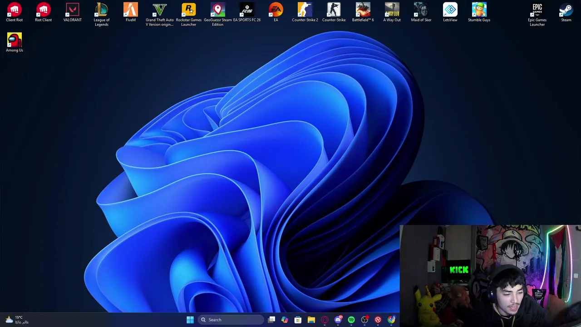Select the Riot Client desktop shortcut
The height and width of the screenshot is (327, 581).
[x=44, y=12]
